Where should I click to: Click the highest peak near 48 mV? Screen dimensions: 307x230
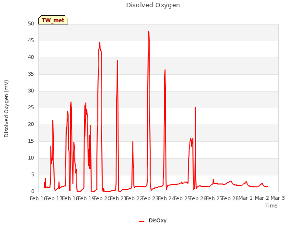[149, 31]
